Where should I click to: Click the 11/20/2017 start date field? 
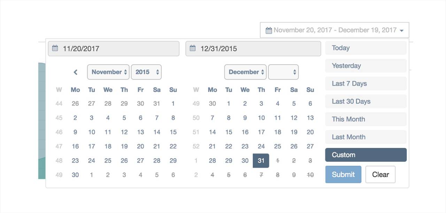[114, 48]
